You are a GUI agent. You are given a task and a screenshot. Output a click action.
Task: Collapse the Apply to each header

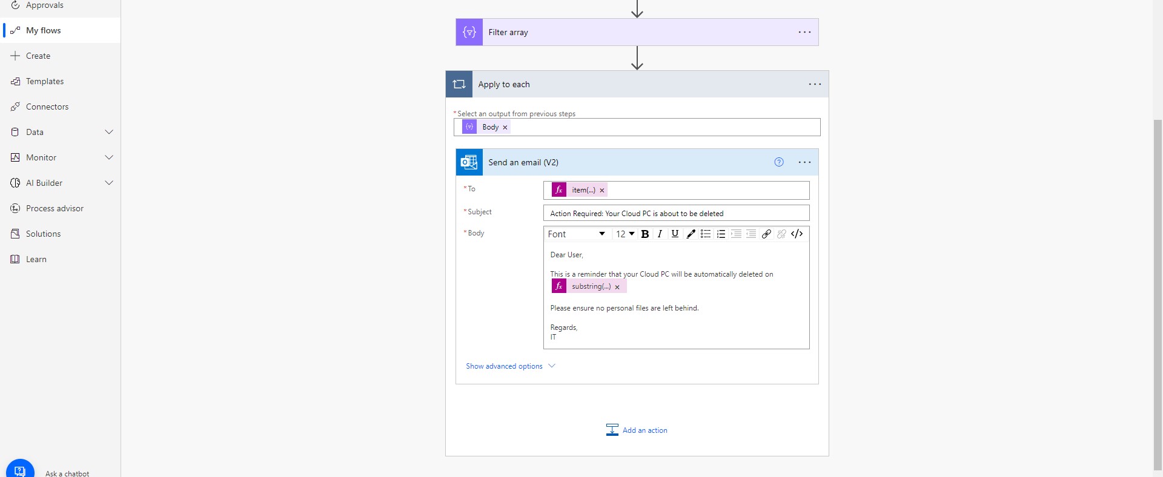click(637, 84)
